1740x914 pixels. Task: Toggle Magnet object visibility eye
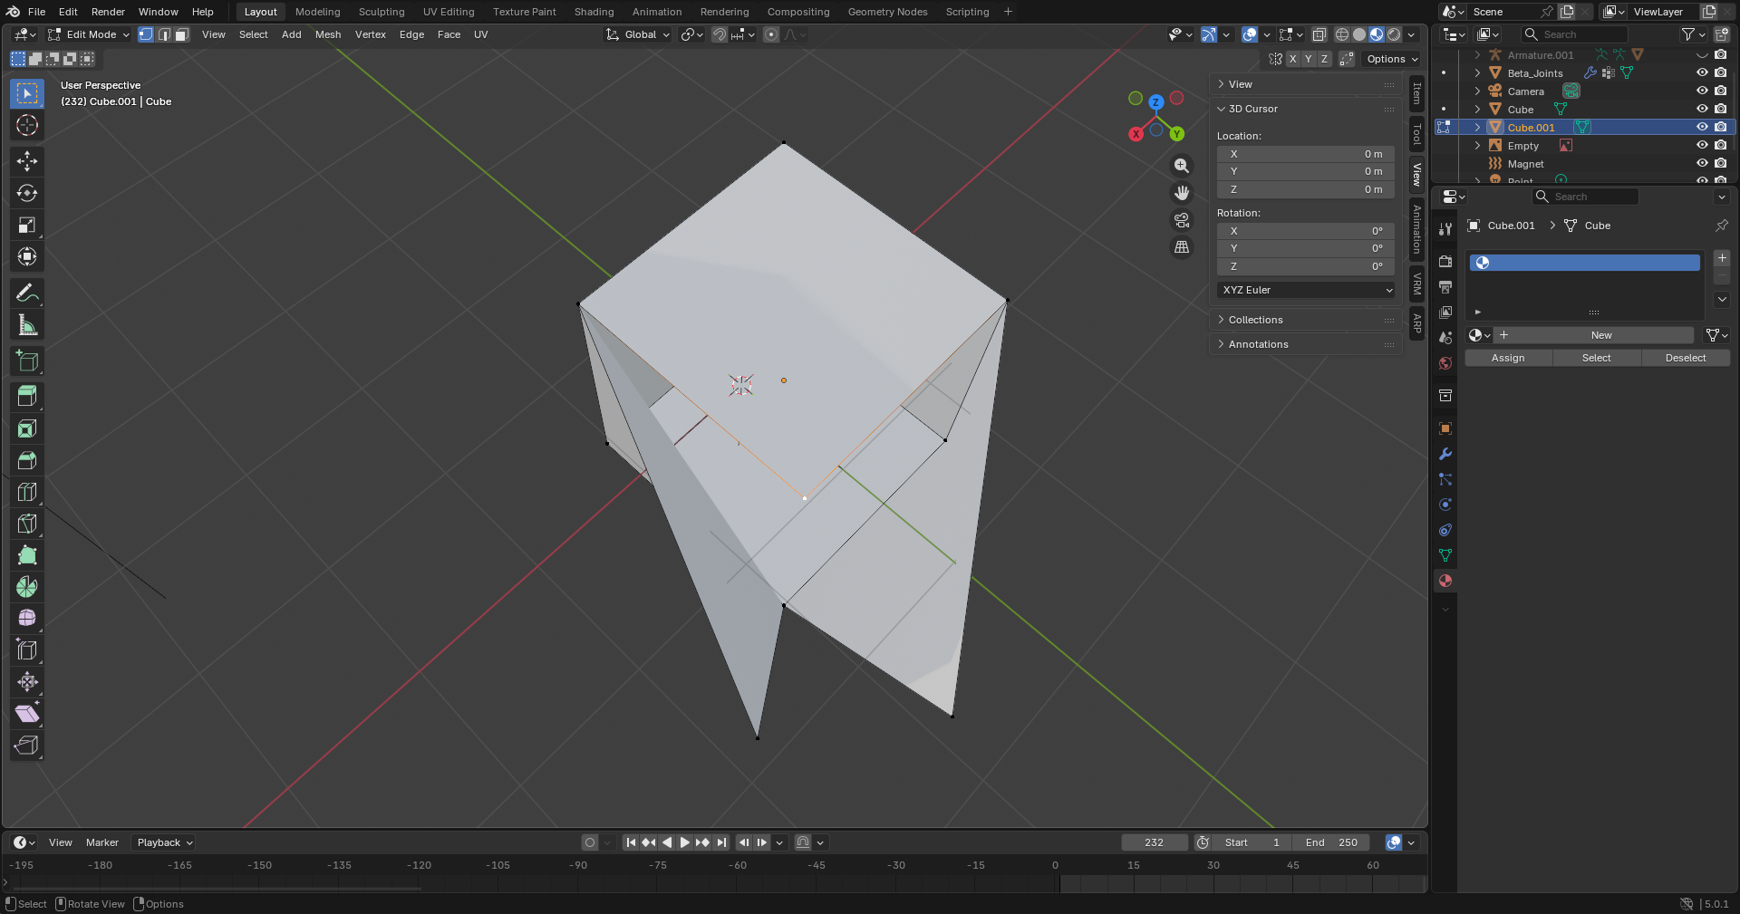tap(1702, 164)
